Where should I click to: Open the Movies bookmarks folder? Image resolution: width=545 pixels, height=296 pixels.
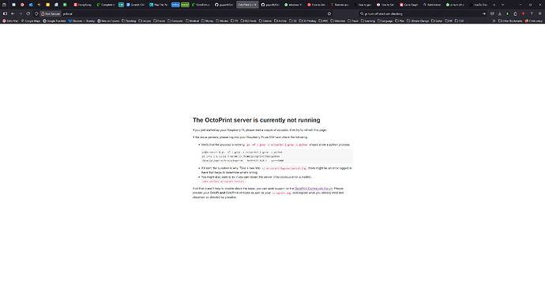pos(223,21)
